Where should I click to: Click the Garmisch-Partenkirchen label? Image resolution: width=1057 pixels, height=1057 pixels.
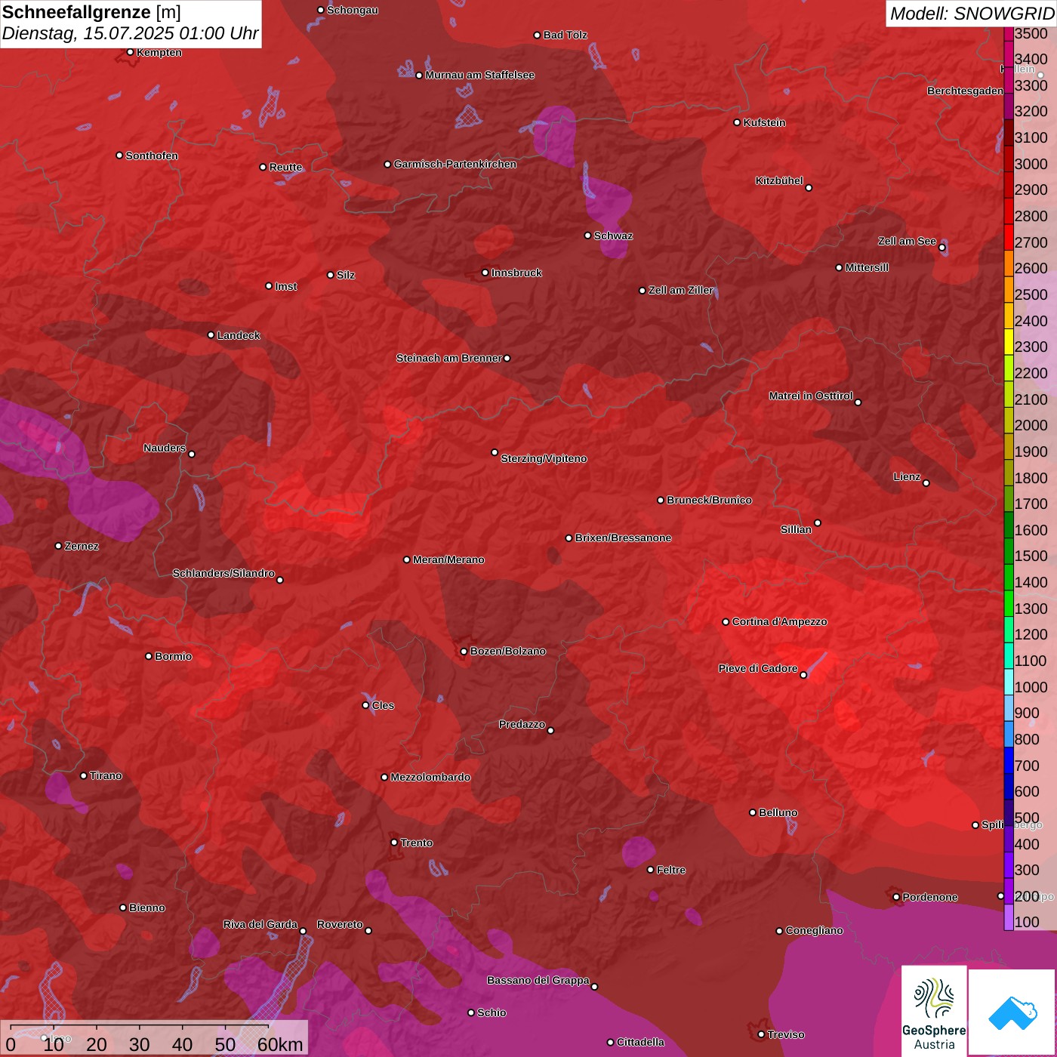(x=455, y=164)
